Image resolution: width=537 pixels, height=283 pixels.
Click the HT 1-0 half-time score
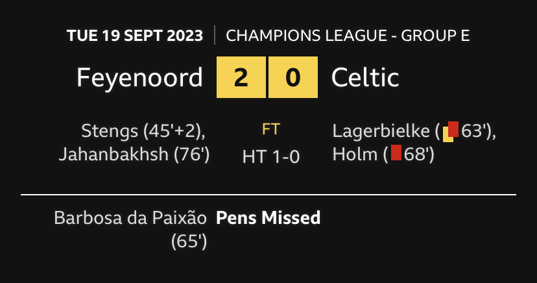coord(270,156)
